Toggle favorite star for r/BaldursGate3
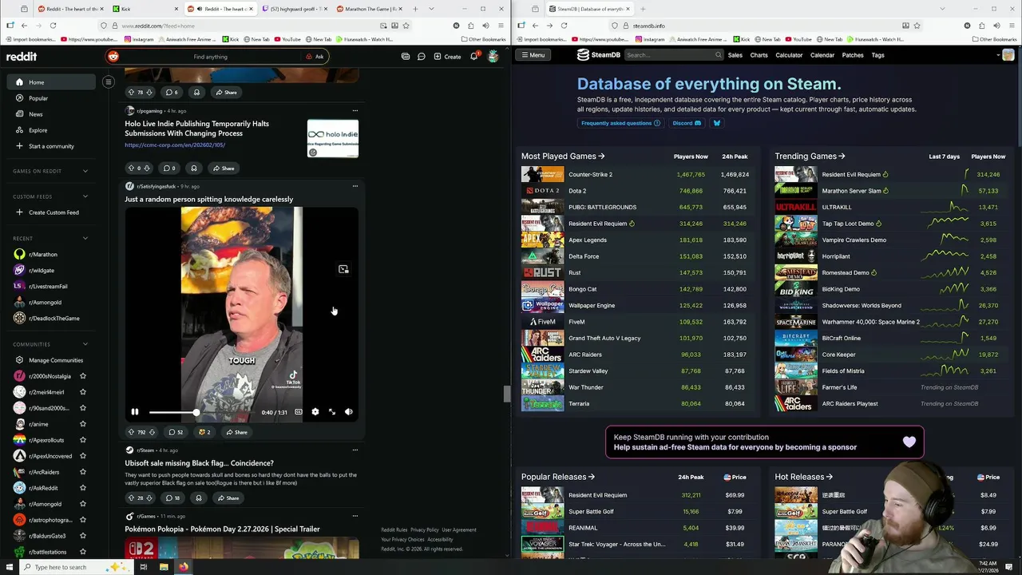Viewport: 1022px width, 575px height. [82, 536]
